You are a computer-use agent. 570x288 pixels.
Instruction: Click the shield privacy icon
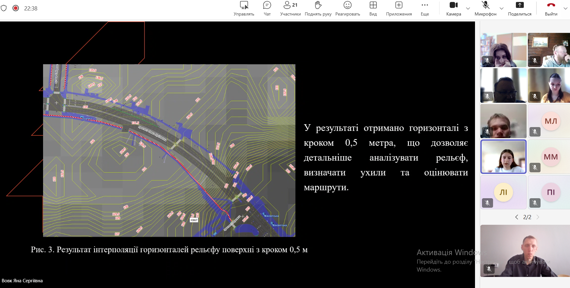coord(4,8)
